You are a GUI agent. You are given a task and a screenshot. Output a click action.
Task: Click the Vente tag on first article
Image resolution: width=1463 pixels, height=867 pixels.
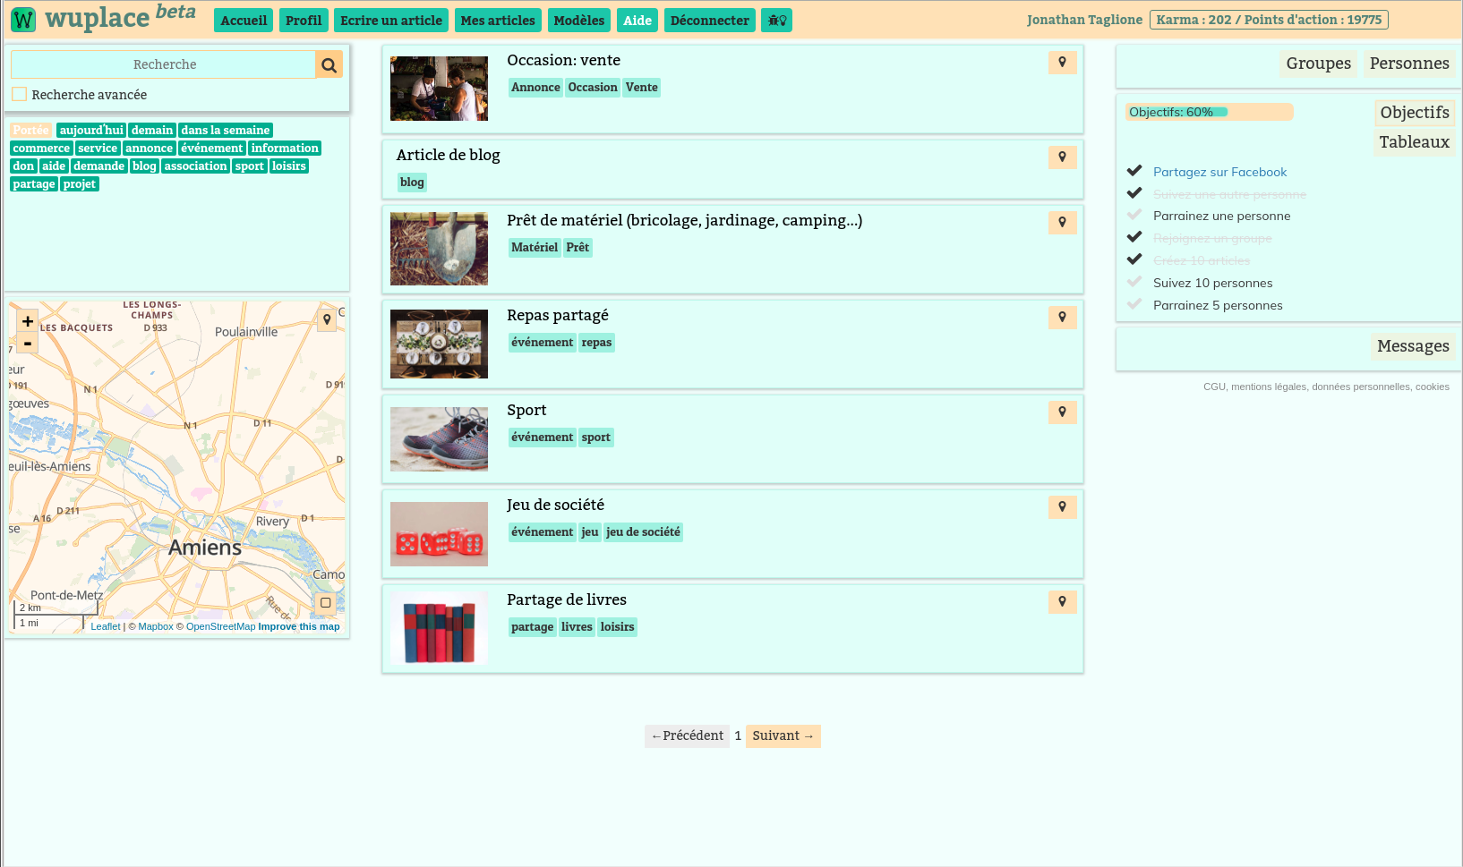641,88
